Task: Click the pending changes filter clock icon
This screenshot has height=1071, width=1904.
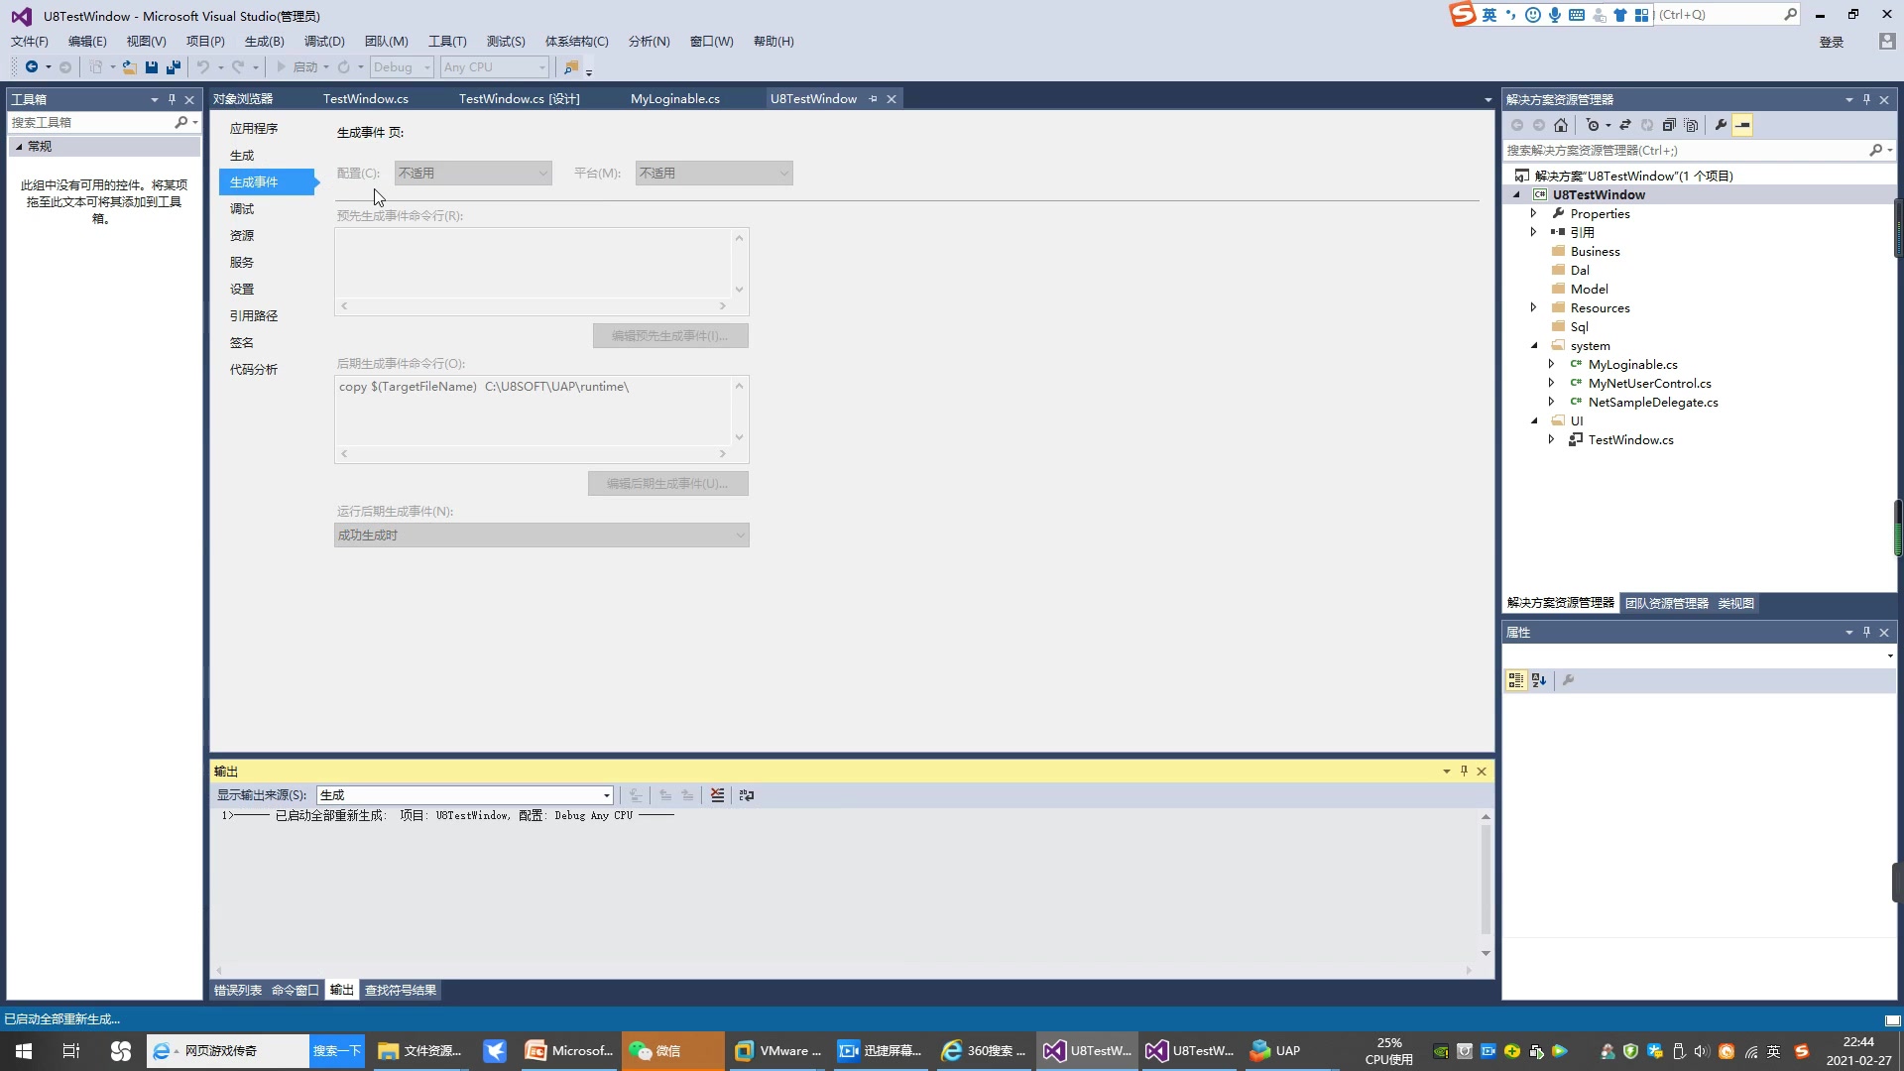Action: pyautogui.click(x=1593, y=125)
